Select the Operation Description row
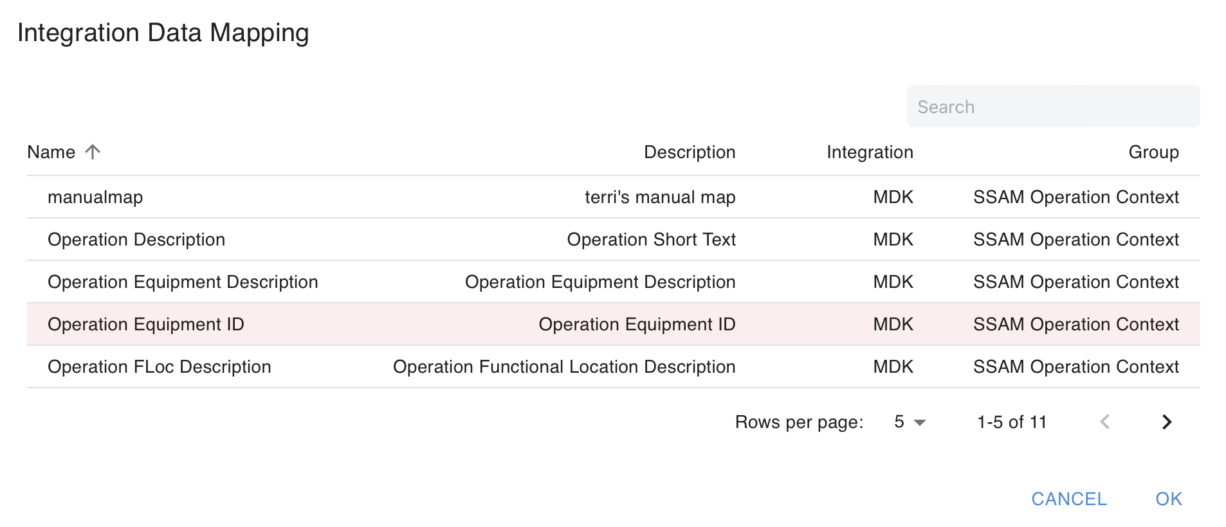Image resolution: width=1226 pixels, height=527 pixels. coord(136,240)
